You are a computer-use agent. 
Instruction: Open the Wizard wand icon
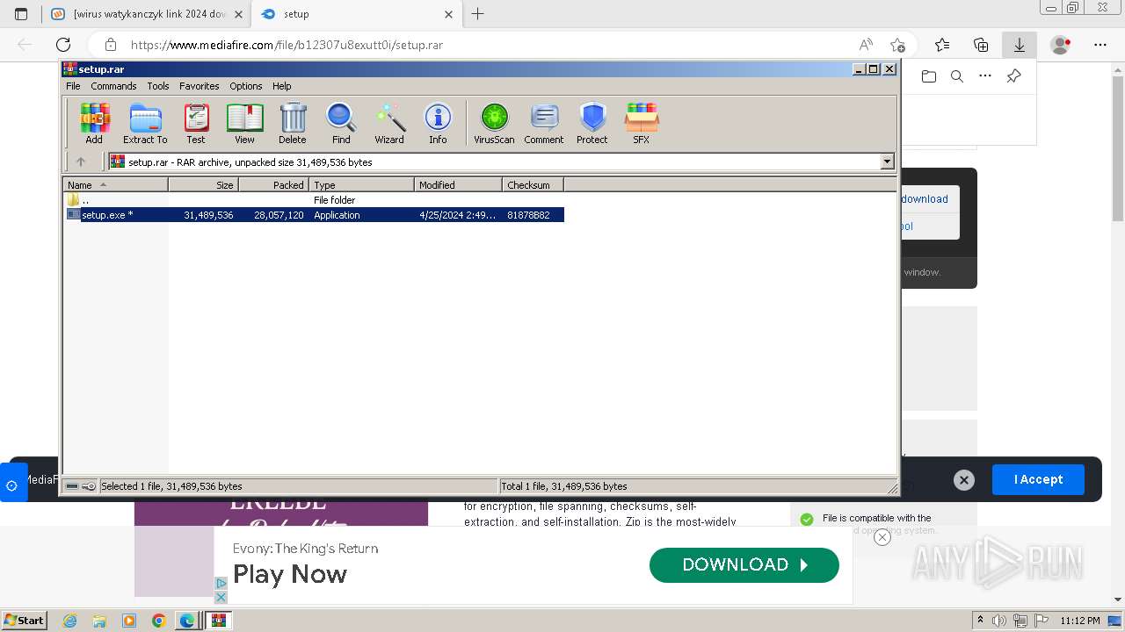coord(389,123)
